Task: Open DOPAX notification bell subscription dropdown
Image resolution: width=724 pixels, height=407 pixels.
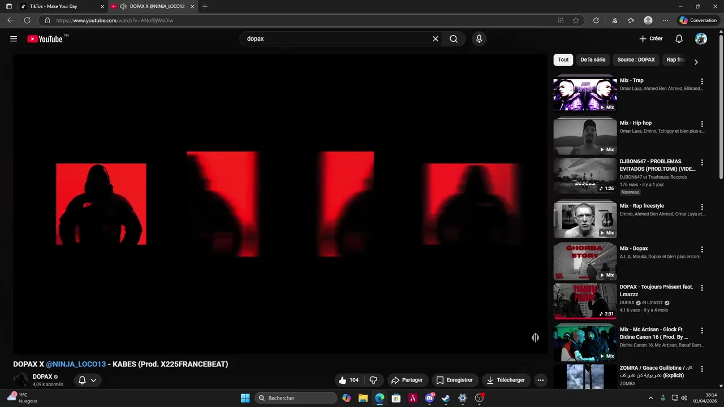Action: 88,380
